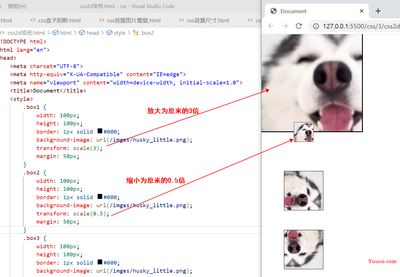Click the browser address bar URL
This screenshot has width=400, height=277.
pyautogui.click(x=361, y=26)
